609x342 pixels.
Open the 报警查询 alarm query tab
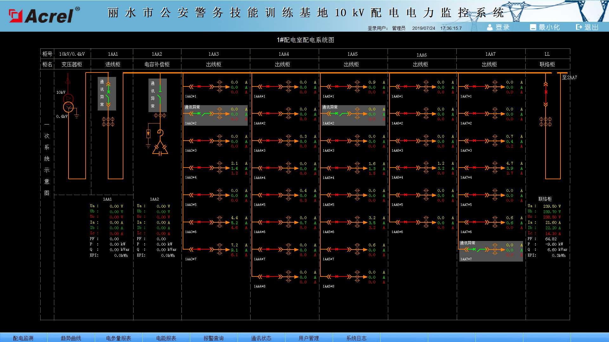[x=213, y=338]
